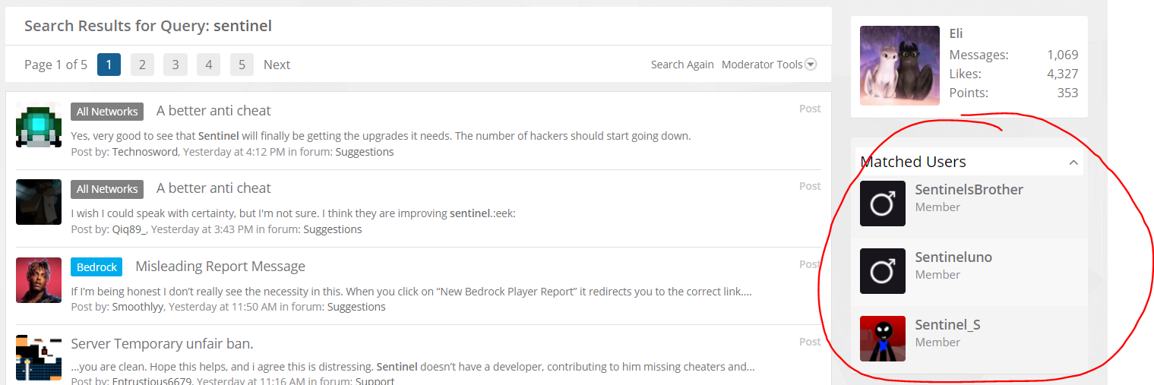Open SentinelsBrother's default male avatar icon

[x=883, y=204]
